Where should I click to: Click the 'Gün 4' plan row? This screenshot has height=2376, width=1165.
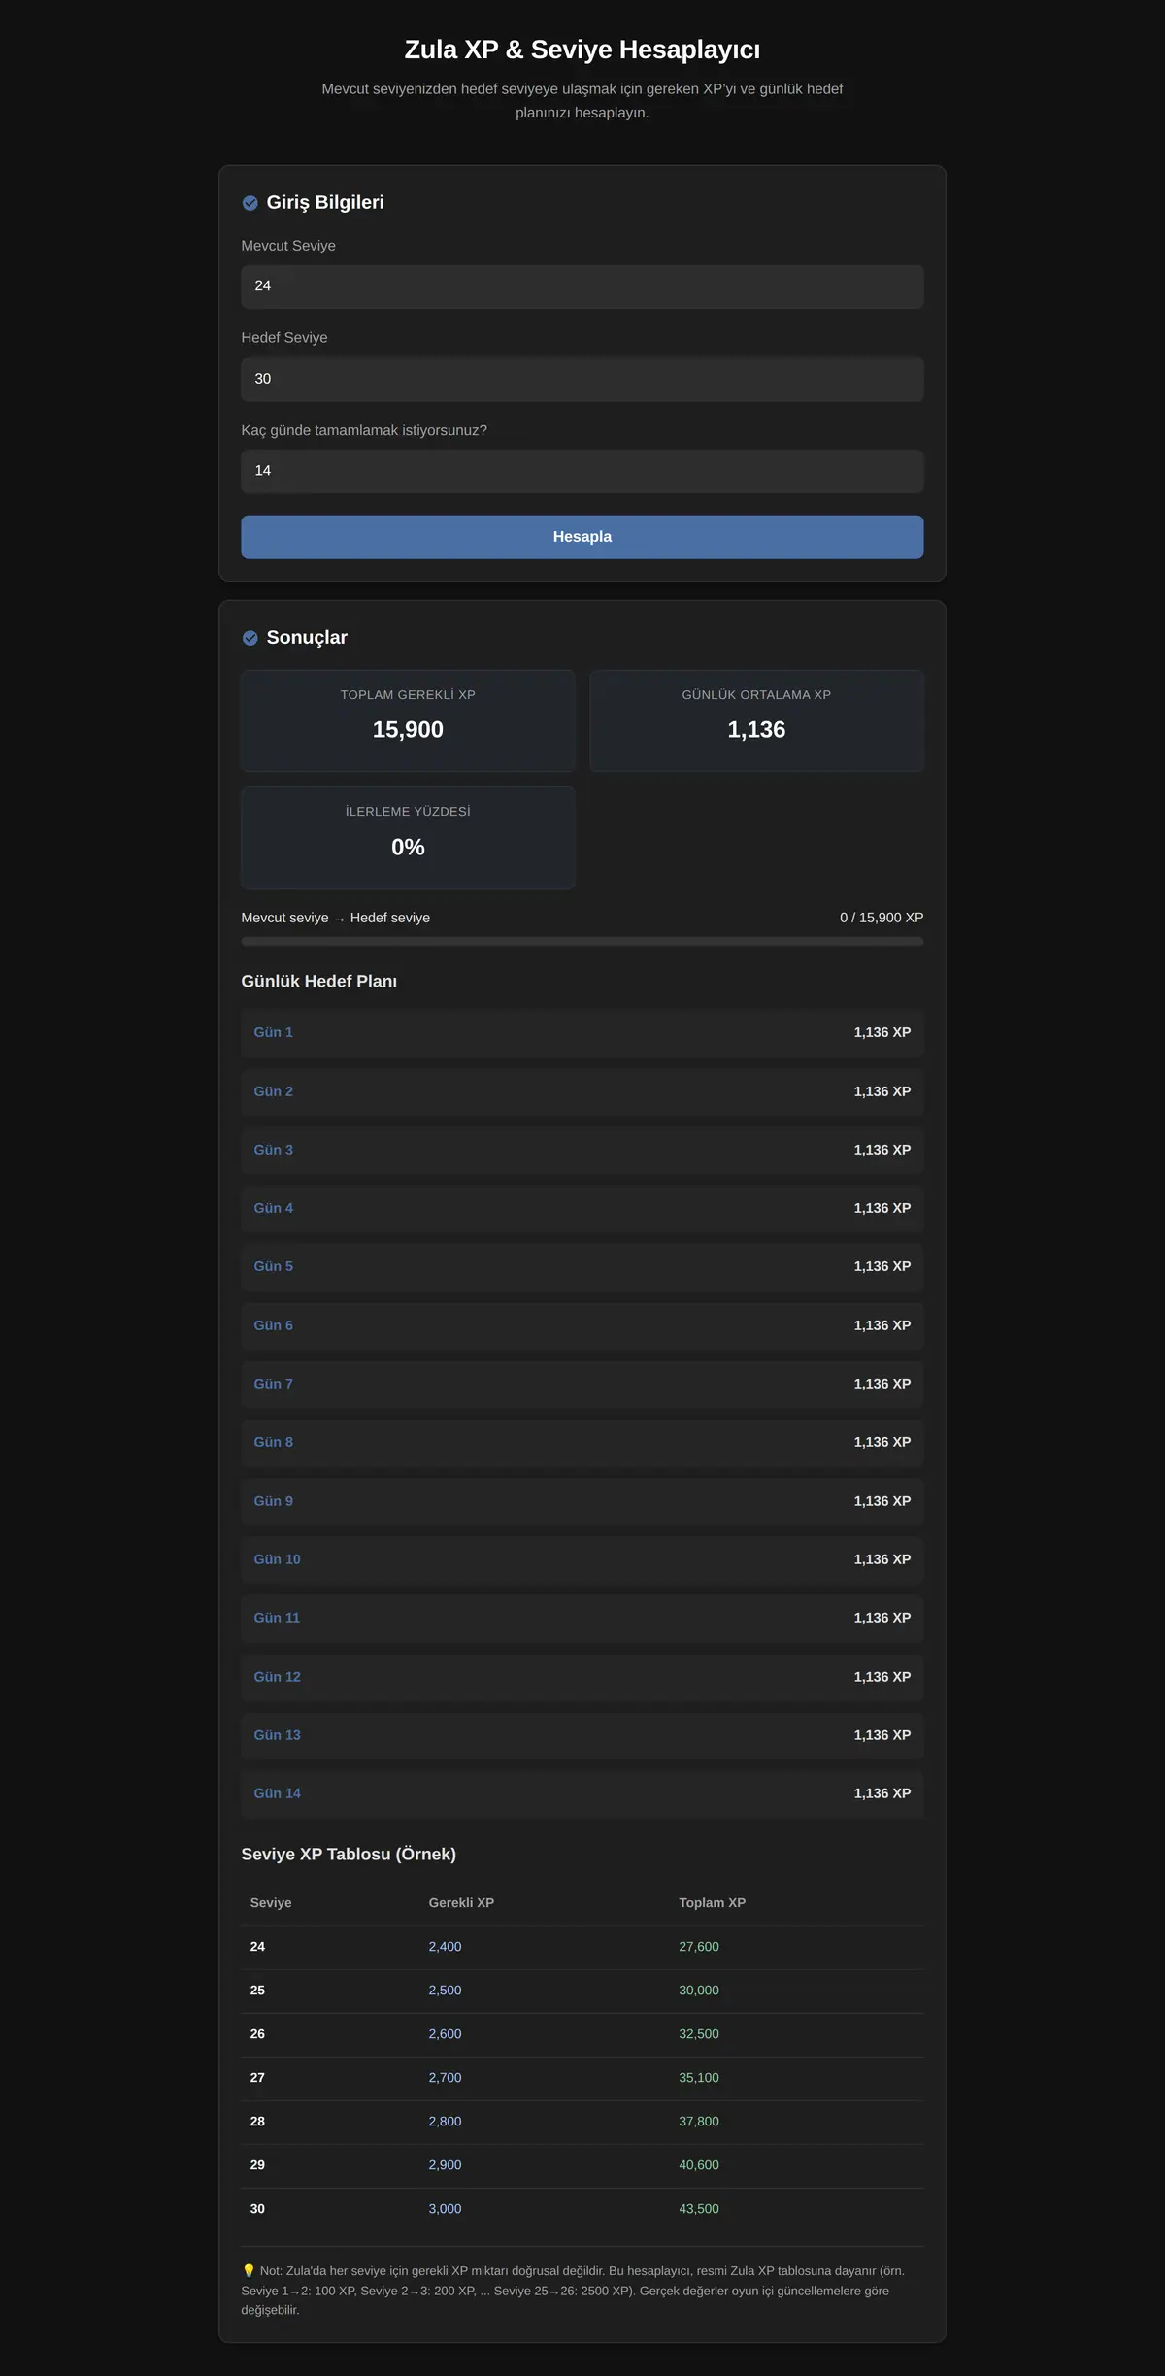pos(582,1208)
